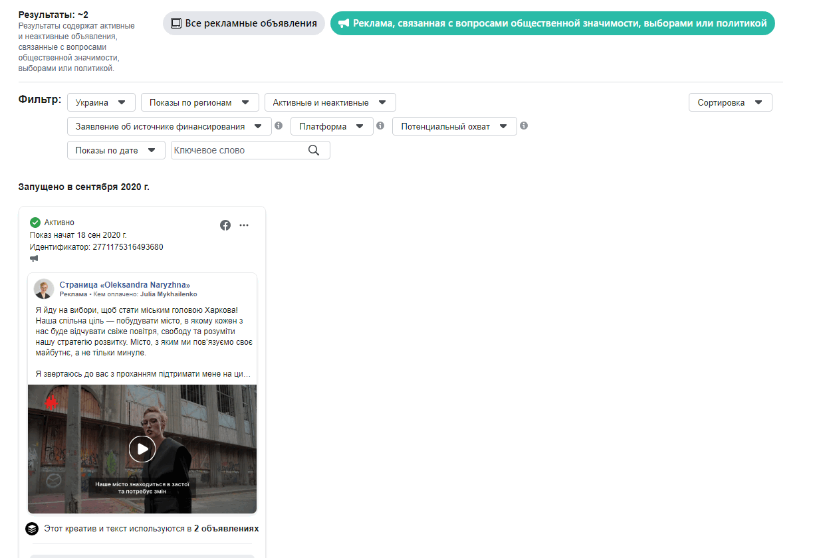The height and width of the screenshot is (558, 821).
Task: Open the three-dot menu on the ad card
Action: tap(244, 225)
